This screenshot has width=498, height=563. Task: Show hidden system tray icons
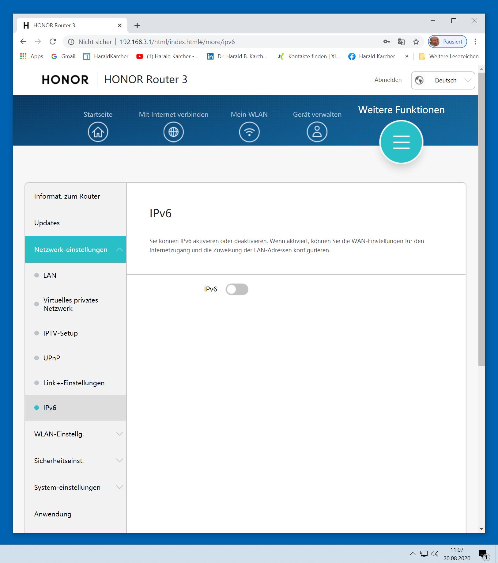click(413, 554)
